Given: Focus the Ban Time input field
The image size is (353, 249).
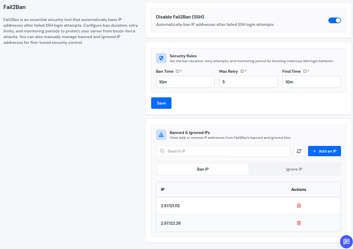Looking at the screenshot, I should point(185,82).
